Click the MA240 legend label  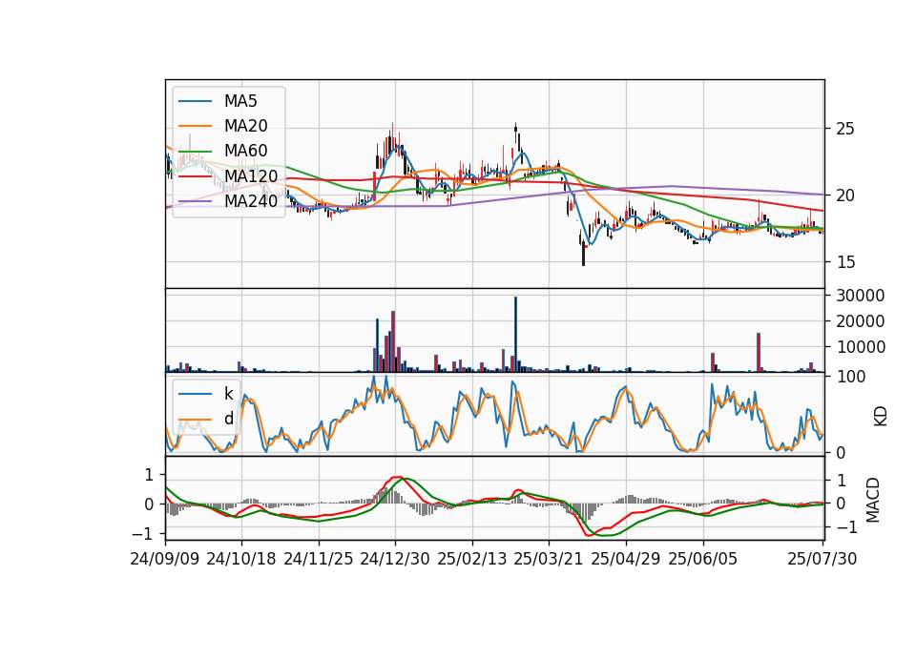pyautogui.click(x=251, y=201)
